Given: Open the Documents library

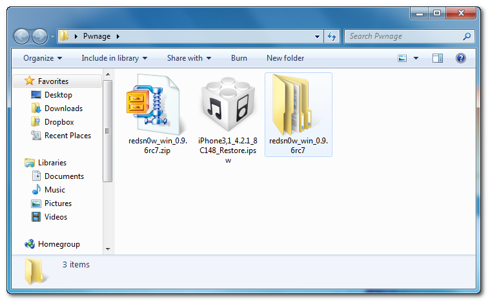Looking at the screenshot, I should 64,176.
